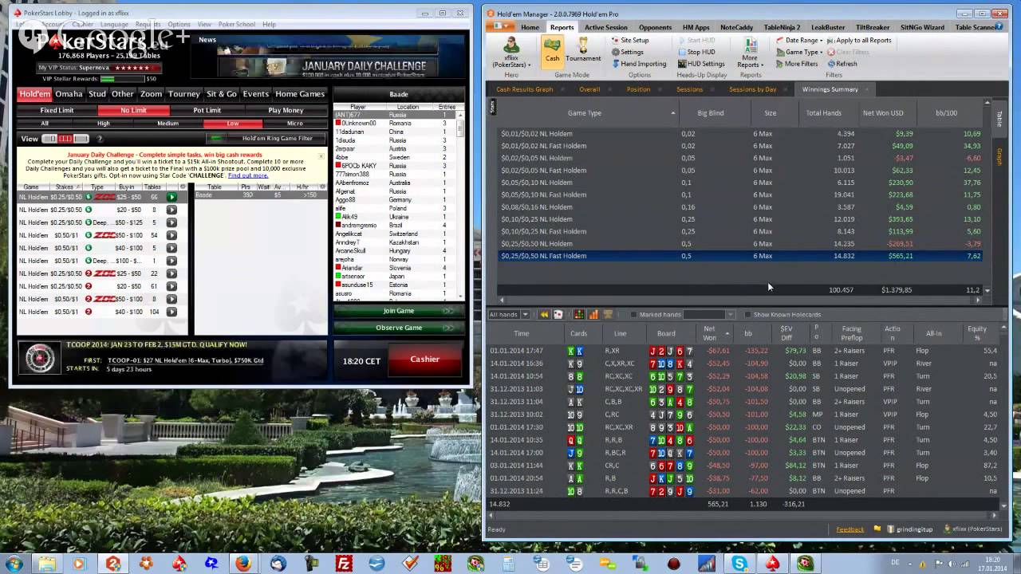Viewport: 1021px width, 574px height.
Task: Click the trophy icon in hands toolbar
Action: [608, 314]
